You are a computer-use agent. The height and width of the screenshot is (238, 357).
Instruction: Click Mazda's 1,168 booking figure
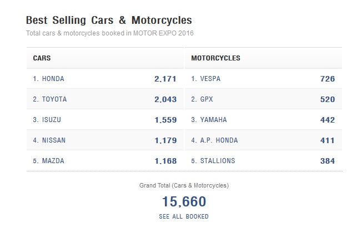click(165, 161)
